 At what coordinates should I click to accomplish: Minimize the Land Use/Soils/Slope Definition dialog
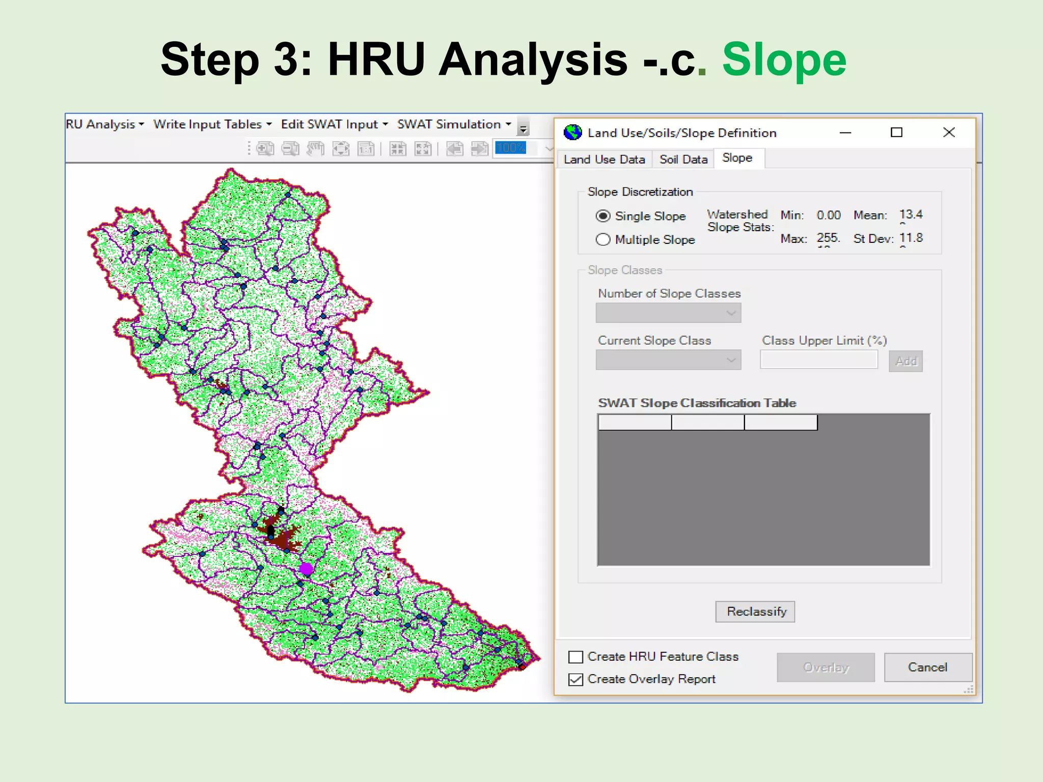point(845,132)
